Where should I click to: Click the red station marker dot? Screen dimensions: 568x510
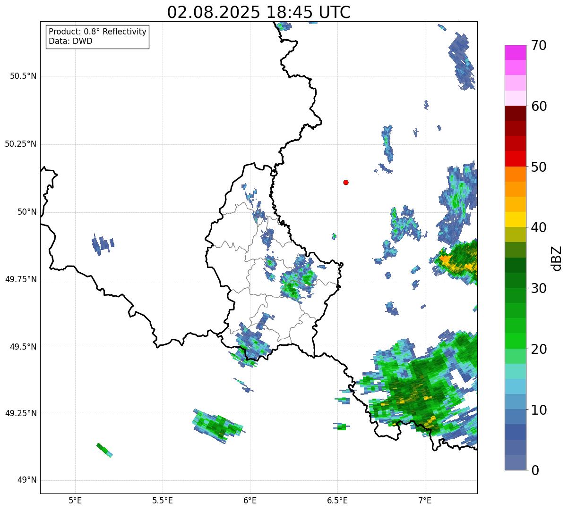[x=346, y=182]
